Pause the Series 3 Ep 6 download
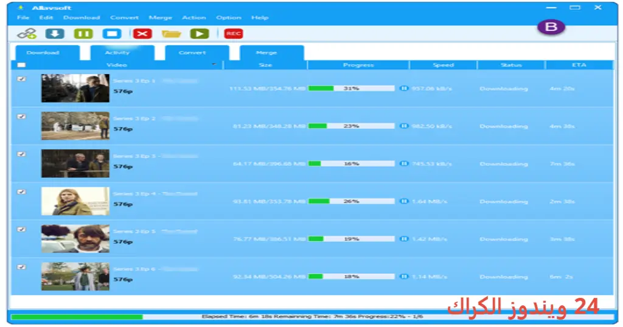 pyautogui.click(x=404, y=277)
